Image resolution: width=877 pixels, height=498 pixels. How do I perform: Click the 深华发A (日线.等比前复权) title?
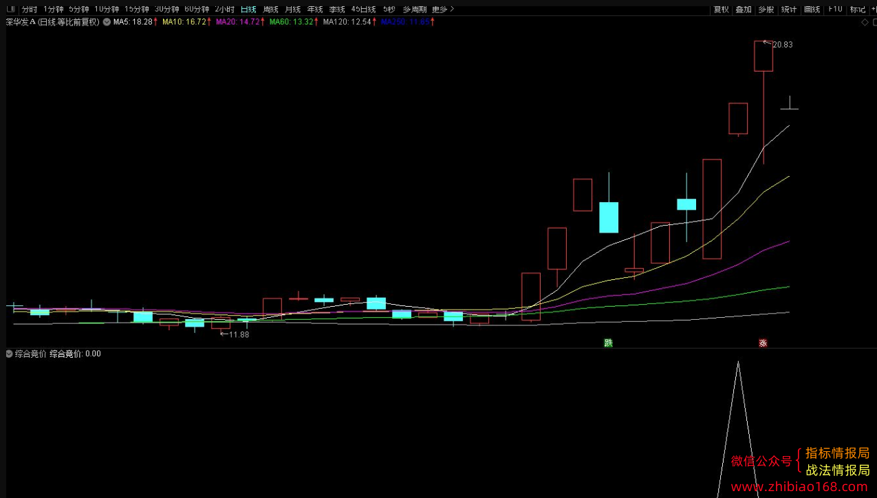point(53,22)
